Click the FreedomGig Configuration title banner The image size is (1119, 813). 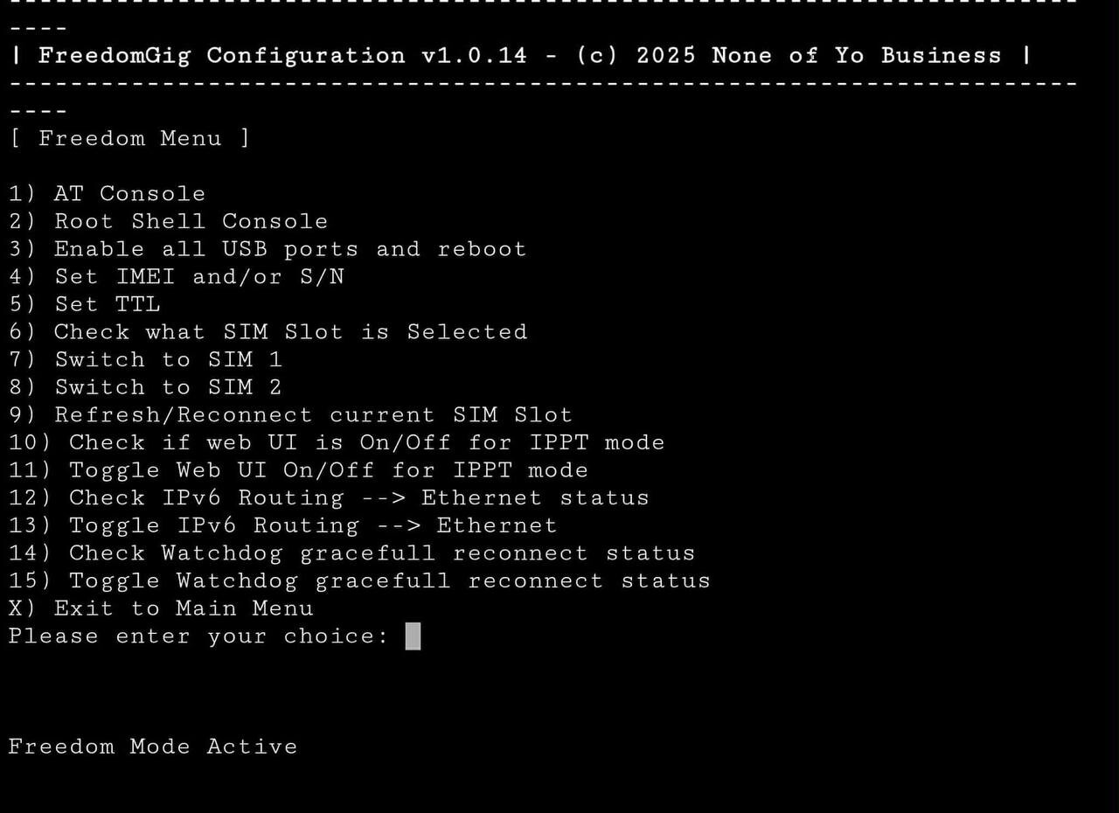pyautogui.click(x=520, y=56)
